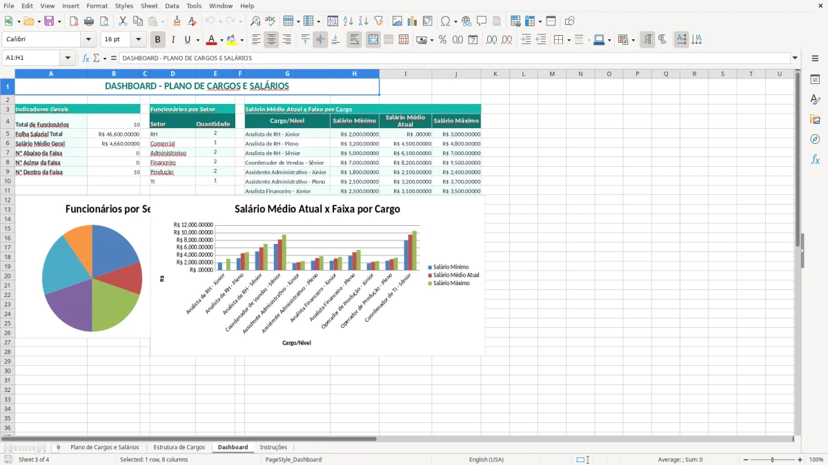Screen dimensions: 828x465
Task: Toggle Align Left
Action: 256,40
